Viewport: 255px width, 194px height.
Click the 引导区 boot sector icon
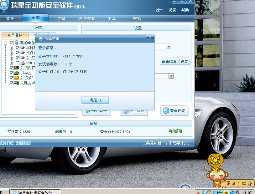tap(16, 73)
